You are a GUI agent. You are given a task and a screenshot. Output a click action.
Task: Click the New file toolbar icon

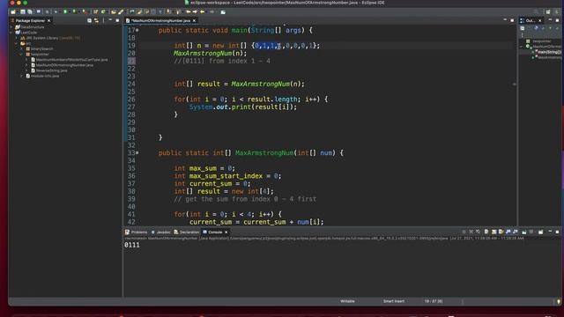(13, 11)
